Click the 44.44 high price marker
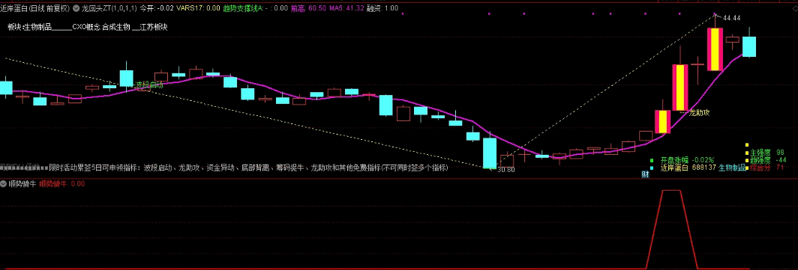Image resolution: width=798 pixels, height=270 pixels. pos(731,18)
